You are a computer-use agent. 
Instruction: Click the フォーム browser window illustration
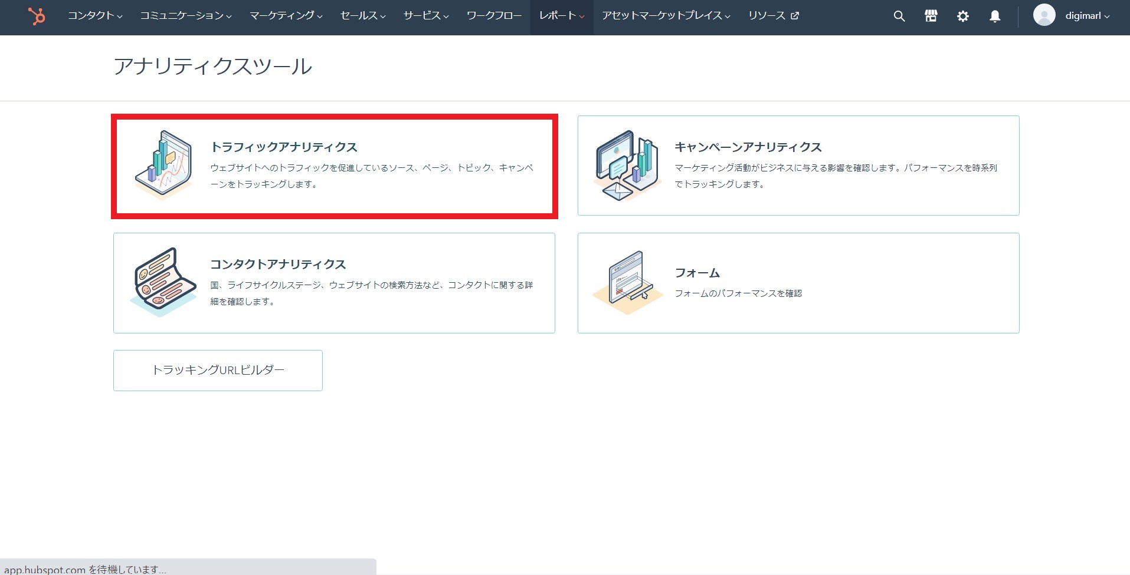[x=627, y=282]
